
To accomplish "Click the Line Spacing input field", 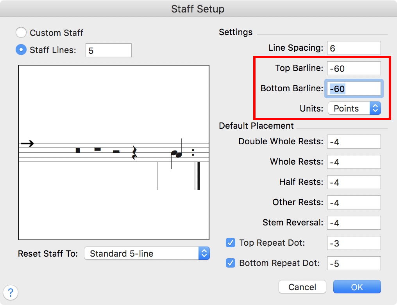I will pos(354,48).
